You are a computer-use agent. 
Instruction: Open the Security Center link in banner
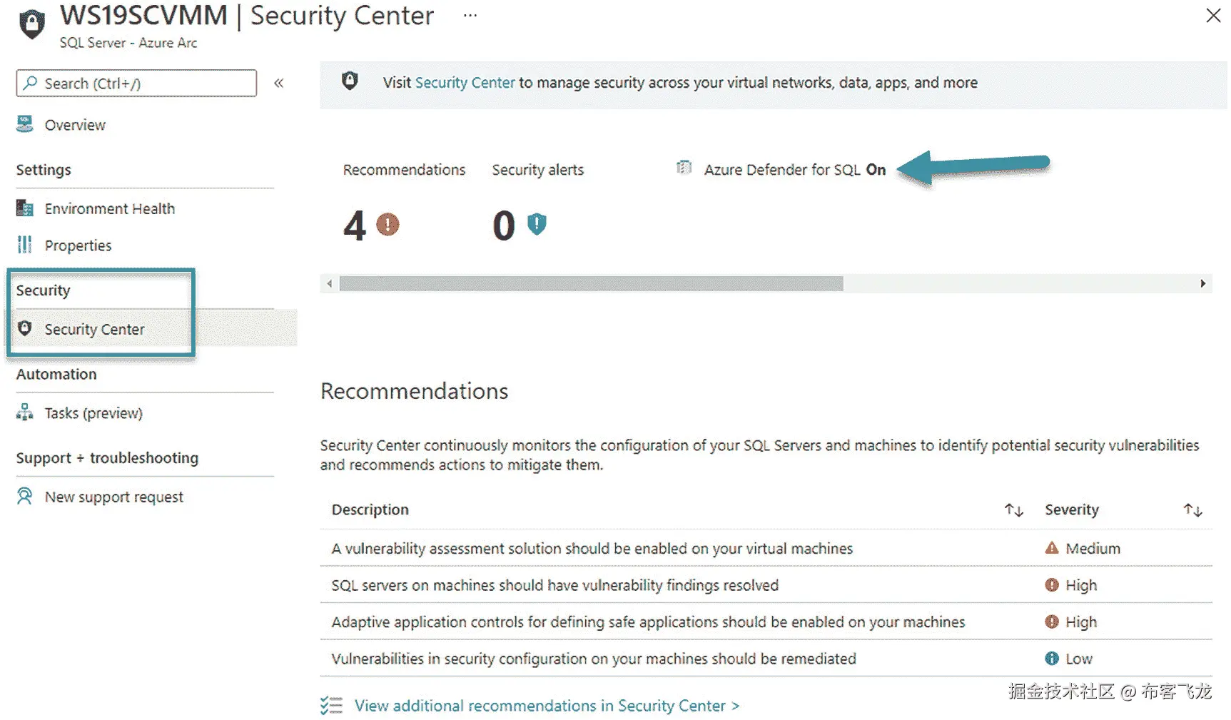[x=465, y=83]
